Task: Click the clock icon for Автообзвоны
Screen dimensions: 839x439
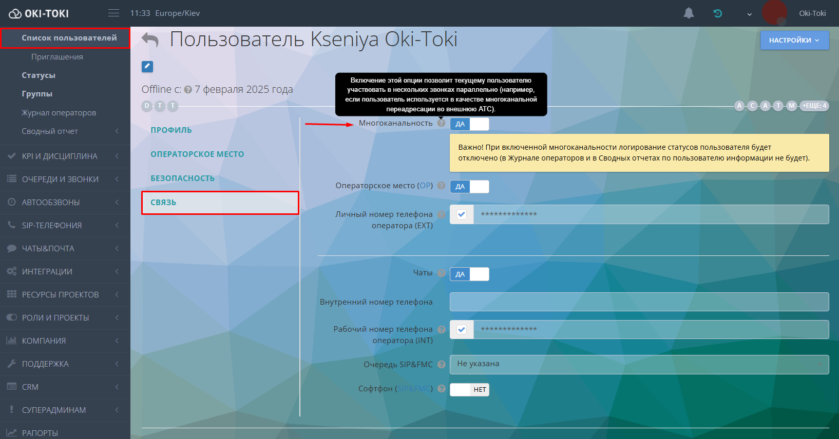Action: click(x=11, y=202)
